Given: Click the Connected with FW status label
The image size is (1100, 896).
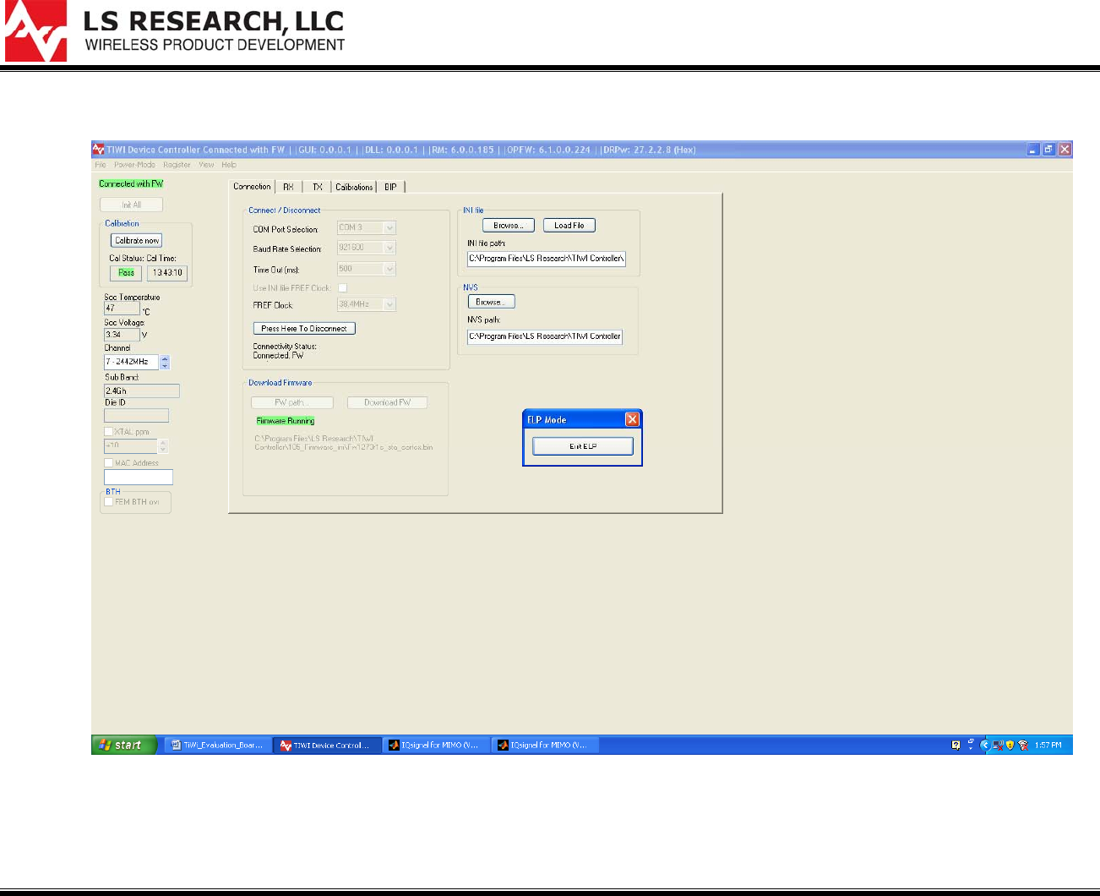Looking at the screenshot, I should tap(131, 183).
